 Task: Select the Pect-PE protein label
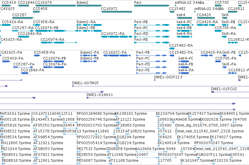pyautogui.click(x=143, y=70)
